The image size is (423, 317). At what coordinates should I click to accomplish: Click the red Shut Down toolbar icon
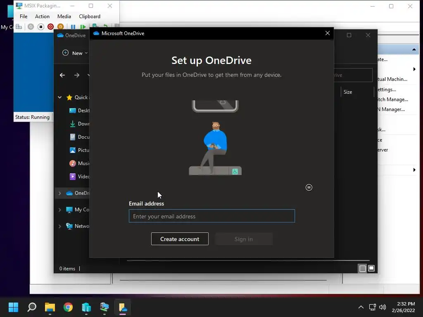(x=50, y=27)
